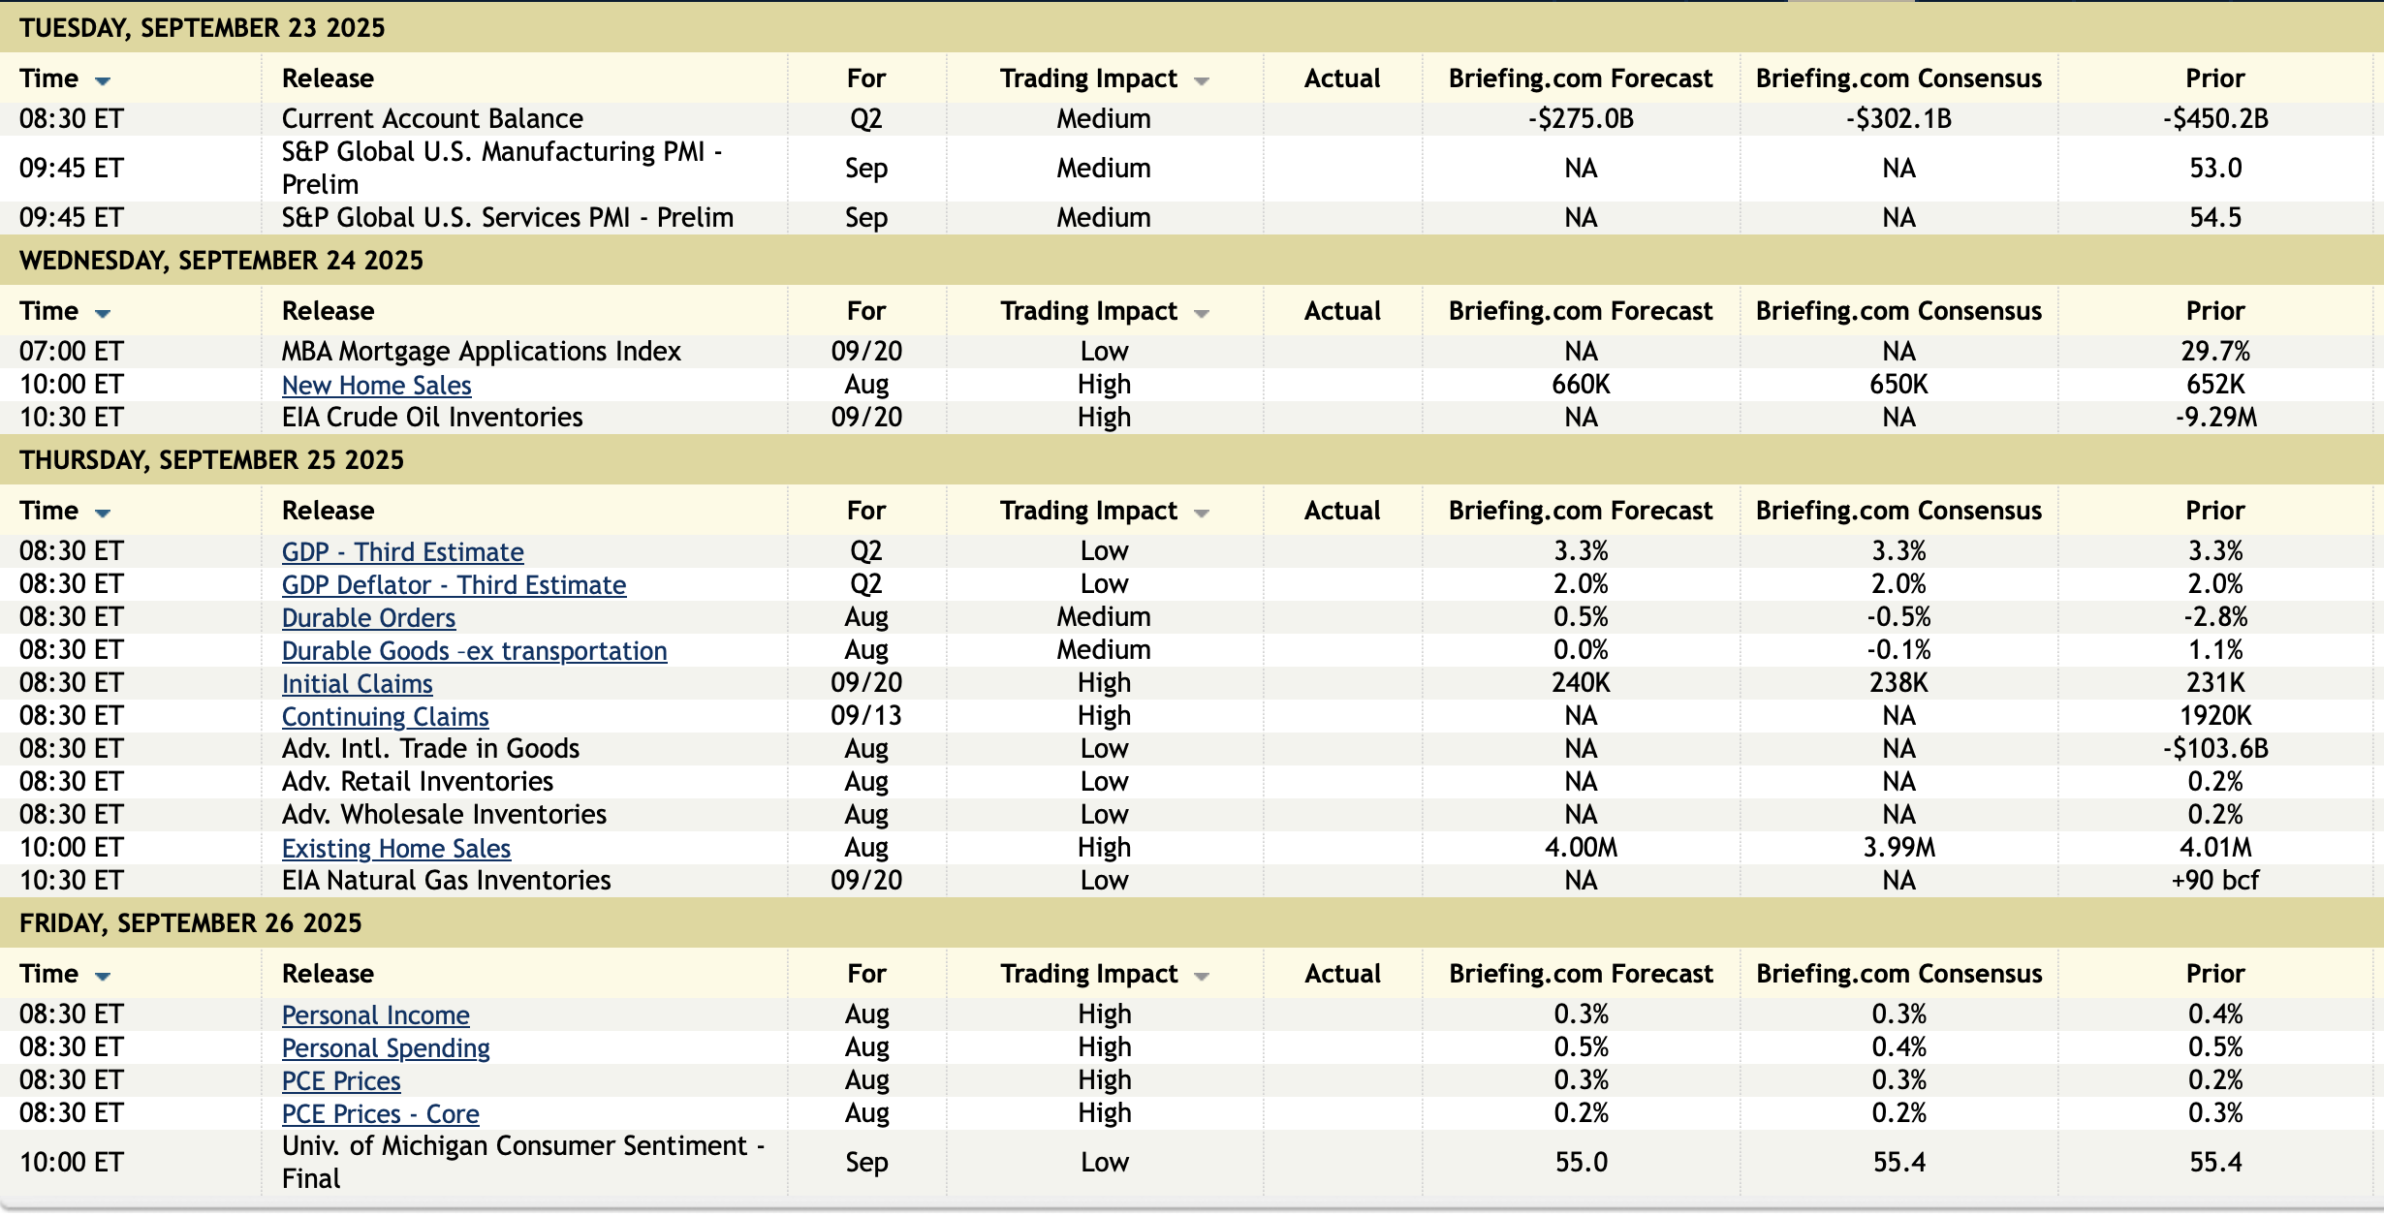2384x1217 pixels.
Task: Sort Wednesday's Trading Impact column arrow
Action: click(1202, 314)
